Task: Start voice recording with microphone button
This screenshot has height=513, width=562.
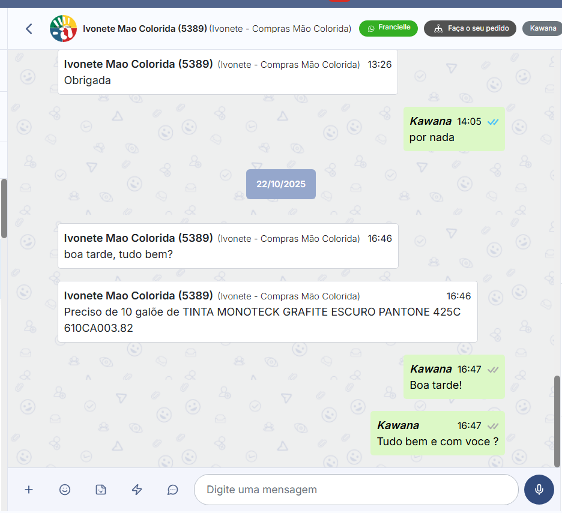Action: [x=539, y=490]
